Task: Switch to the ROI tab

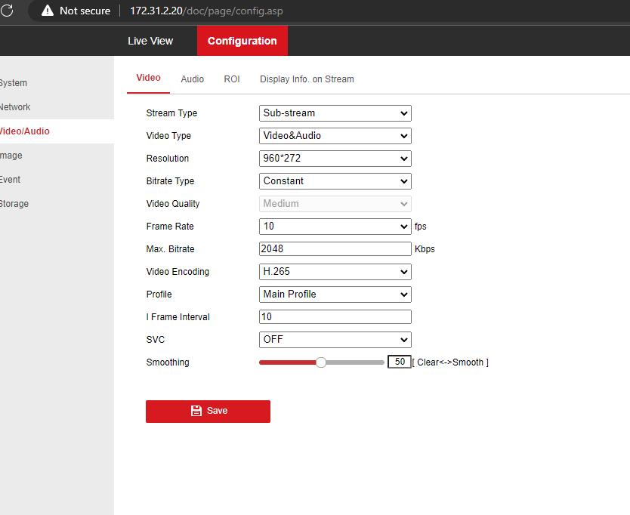Action: click(232, 79)
